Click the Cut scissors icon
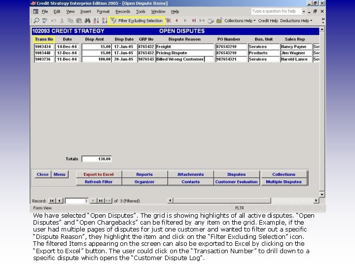 click(x=62, y=21)
